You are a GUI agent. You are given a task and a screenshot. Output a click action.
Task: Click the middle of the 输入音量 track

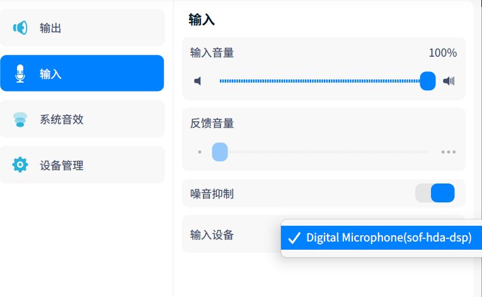coord(321,81)
